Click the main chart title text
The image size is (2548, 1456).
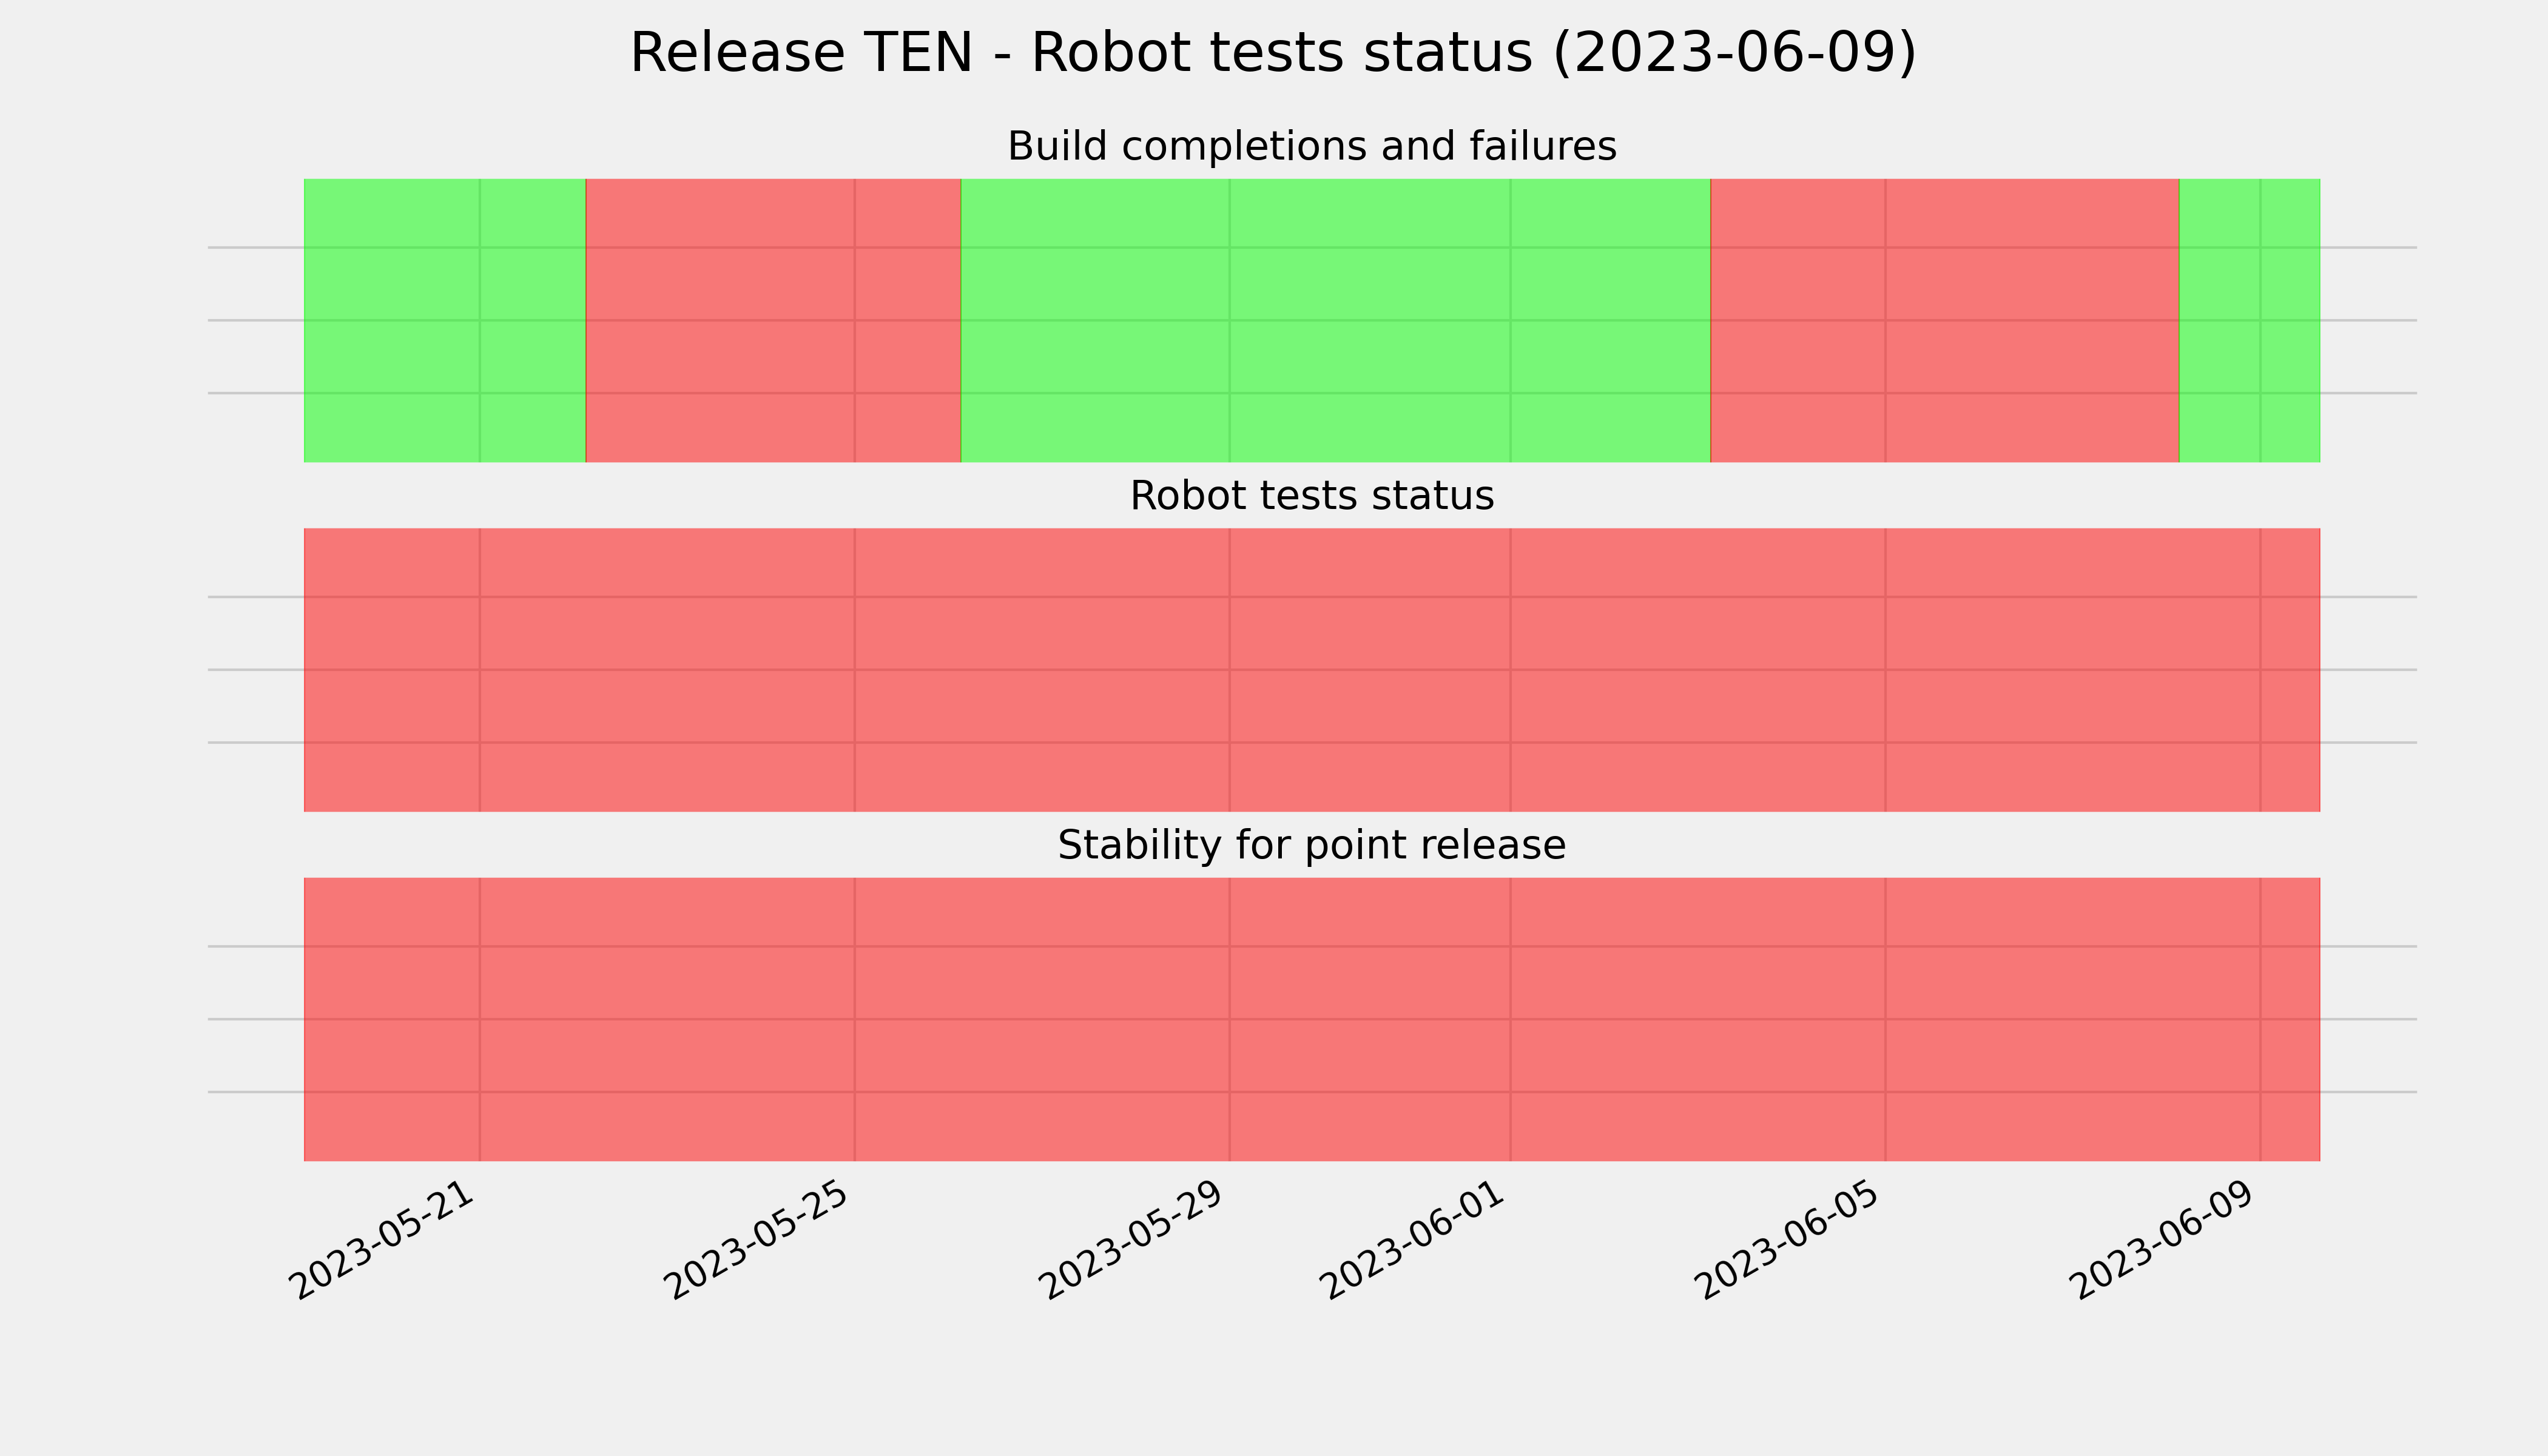coord(1273,53)
